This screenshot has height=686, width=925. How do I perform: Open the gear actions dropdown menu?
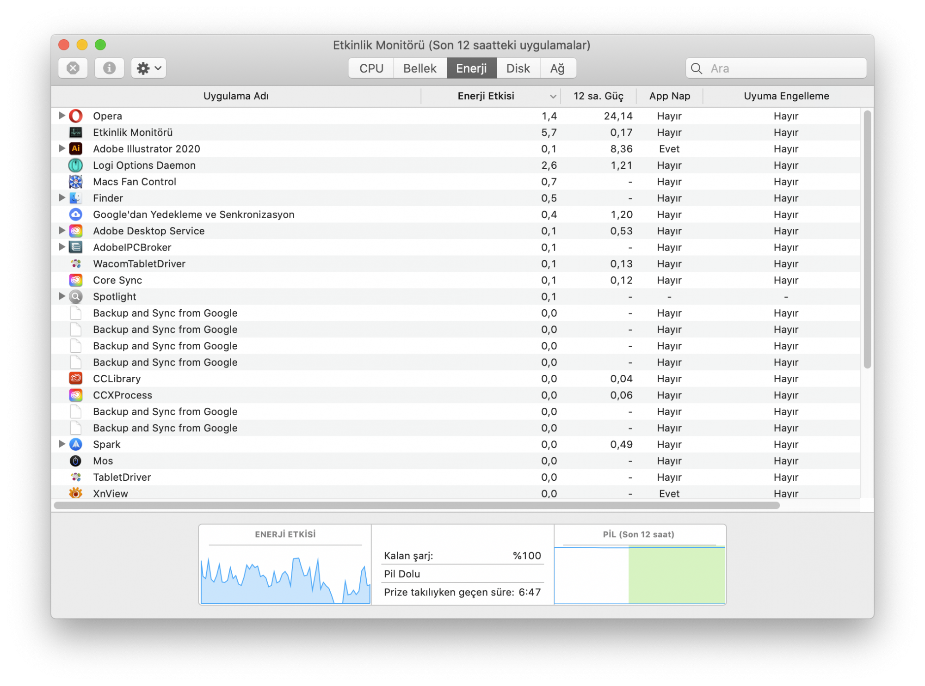148,68
